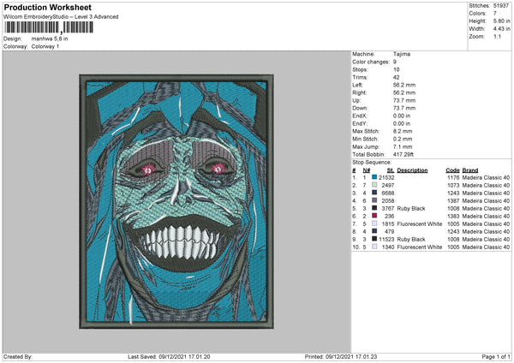
Task: Select the dark navy swatch in stop row 3
Action: coord(374,193)
